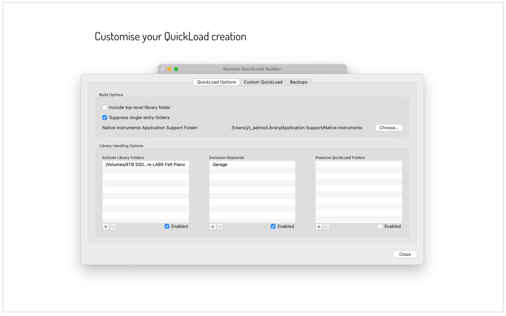Select the LABS Felt Piano folder entry
Viewport: 506px width, 316px height.
145,164
